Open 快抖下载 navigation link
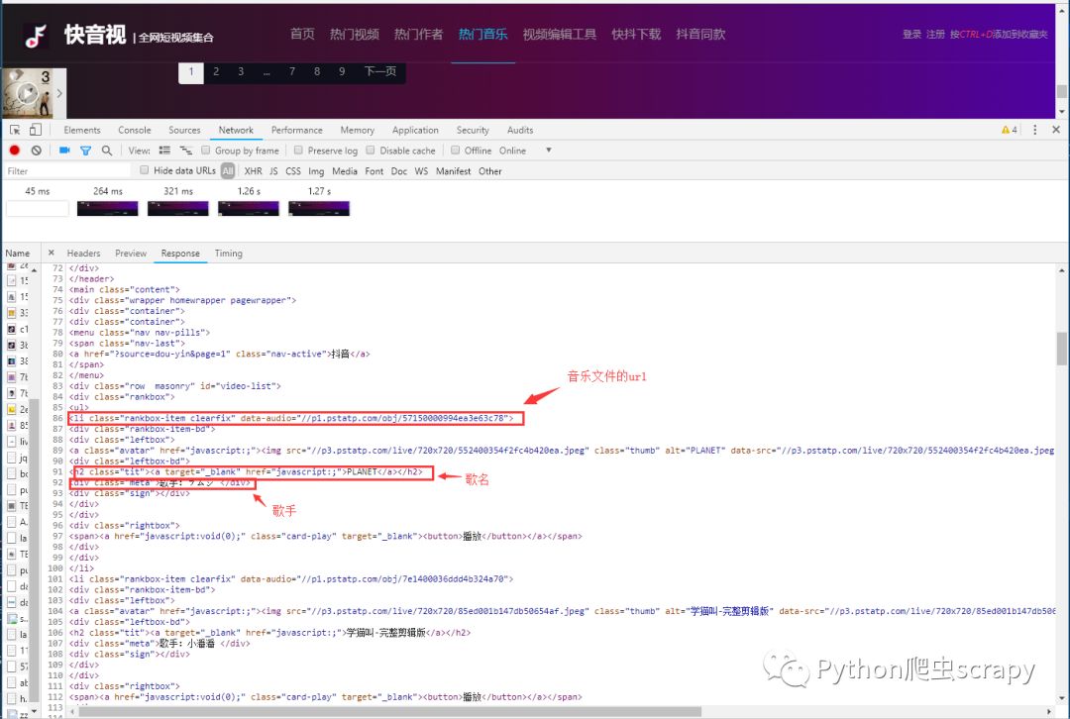 click(x=636, y=34)
